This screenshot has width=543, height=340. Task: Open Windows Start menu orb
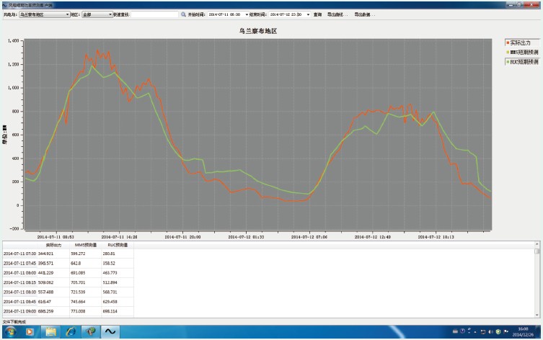pos(9,331)
